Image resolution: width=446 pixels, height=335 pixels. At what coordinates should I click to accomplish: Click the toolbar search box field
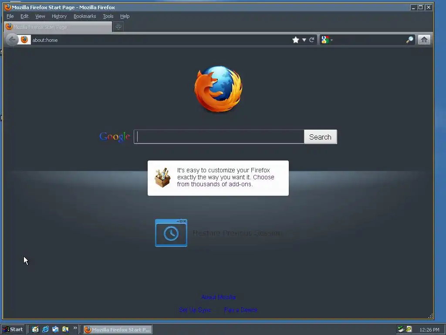click(x=369, y=40)
